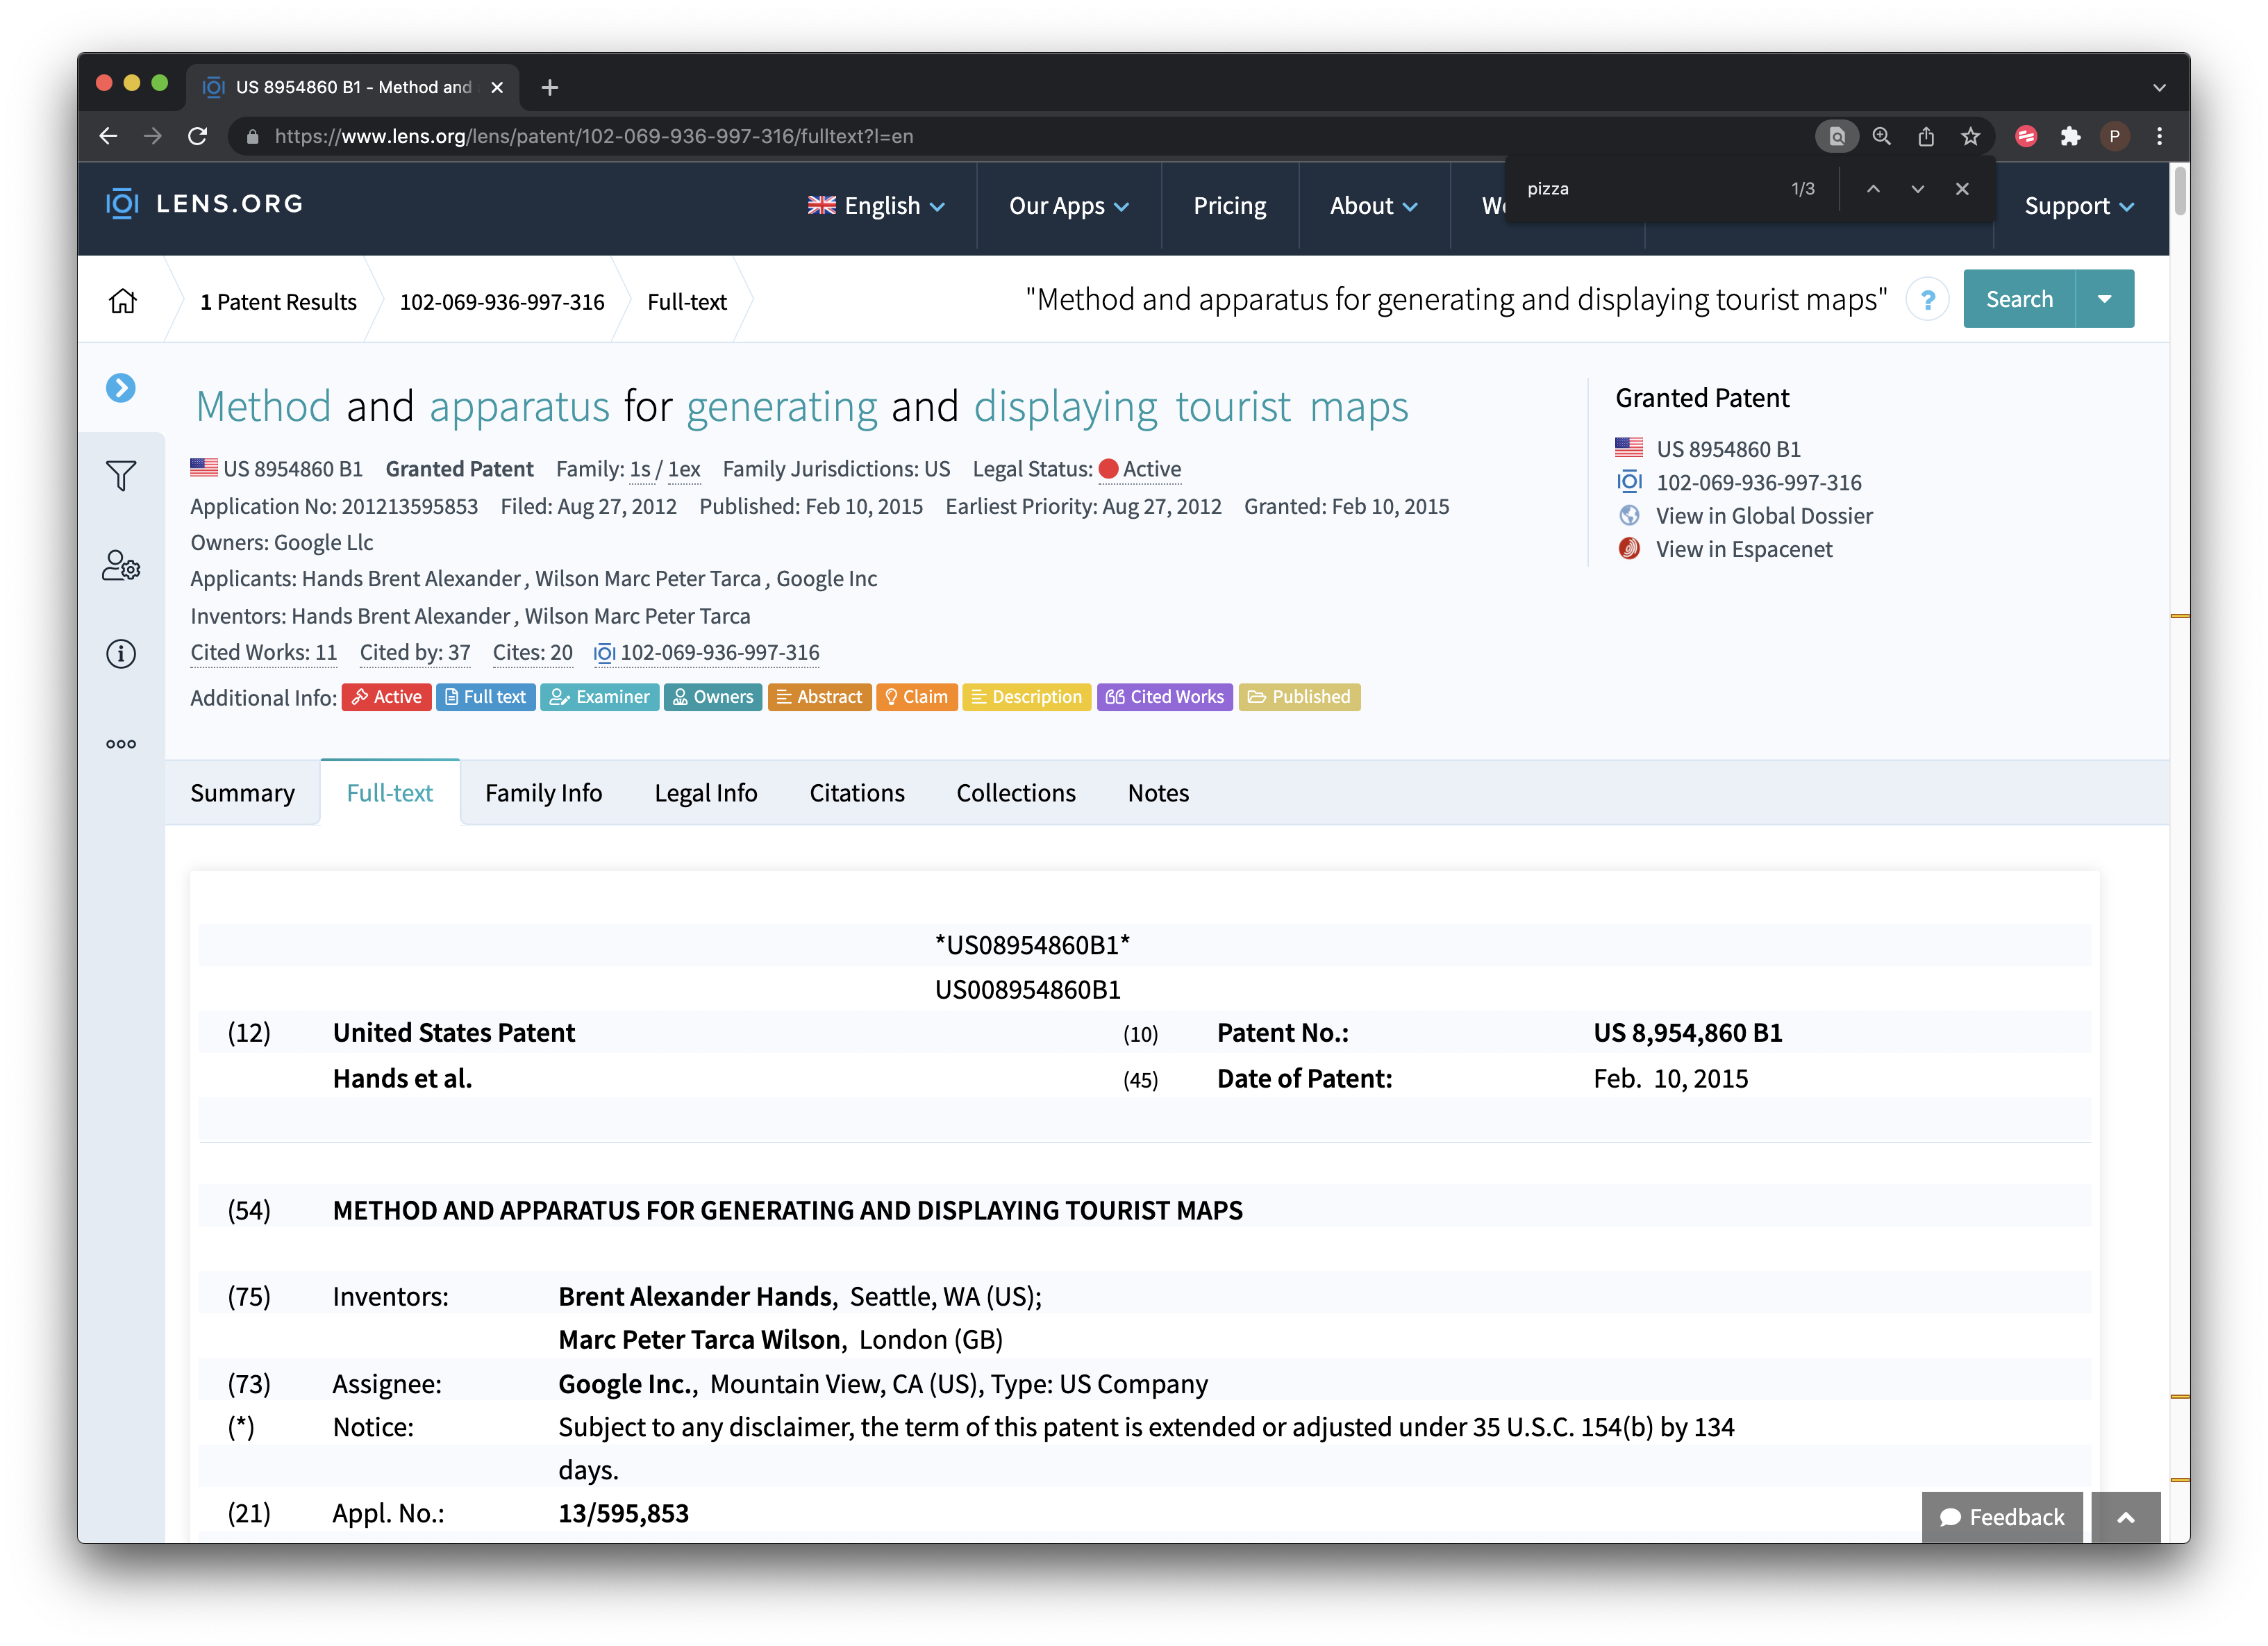Open the Our Apps dropdown
The height and width of the screenshot is (1646, 2268).
(x=1069, y=206)
